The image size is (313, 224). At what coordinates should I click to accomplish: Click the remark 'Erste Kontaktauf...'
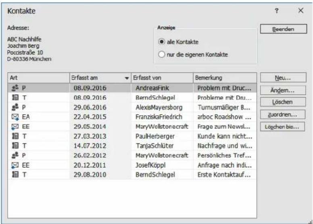(224, 175)
